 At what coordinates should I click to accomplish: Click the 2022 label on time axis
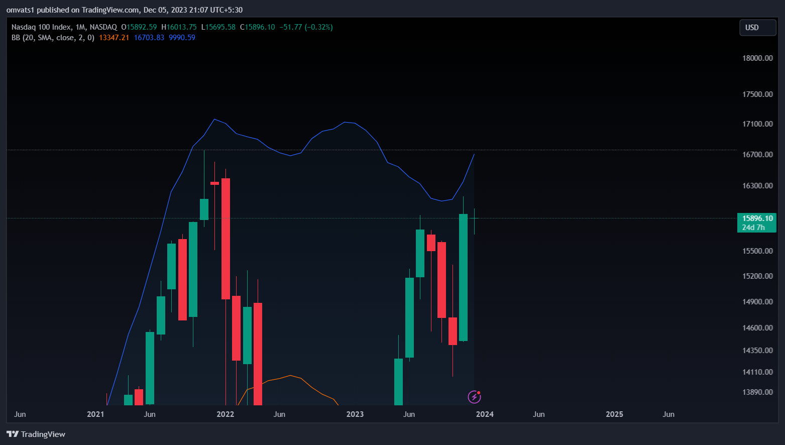point(225,414)
